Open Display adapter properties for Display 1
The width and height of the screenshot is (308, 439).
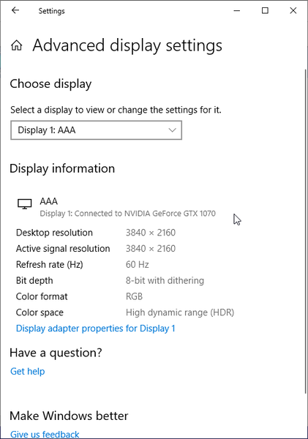pos(96,328)
